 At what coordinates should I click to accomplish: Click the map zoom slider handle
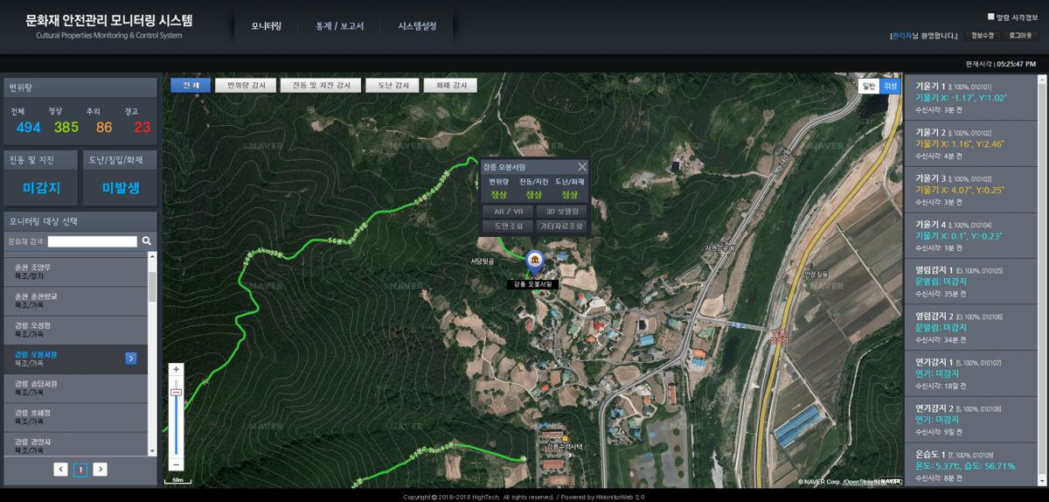click(176, 393)
